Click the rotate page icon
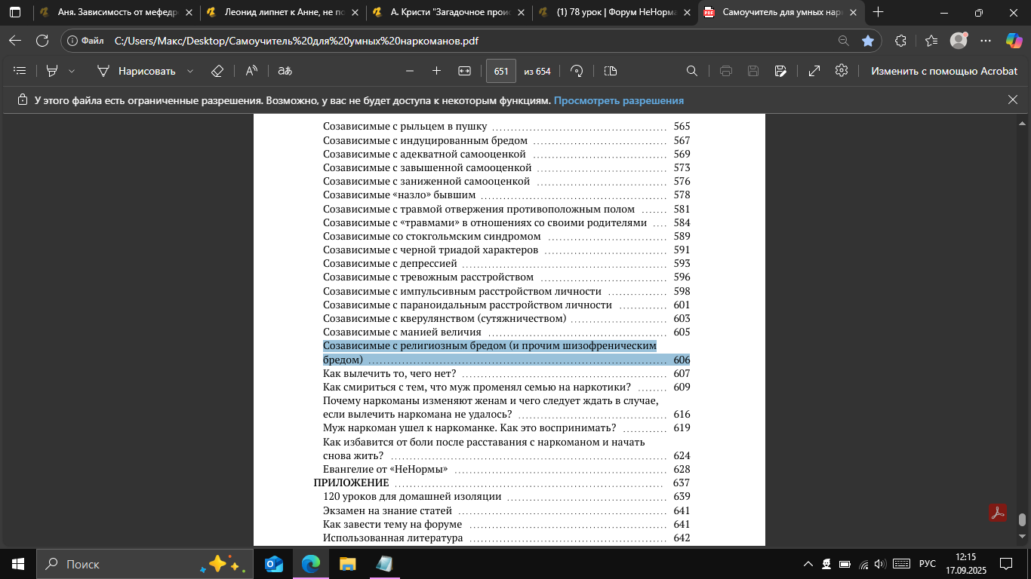 [577, 71]
